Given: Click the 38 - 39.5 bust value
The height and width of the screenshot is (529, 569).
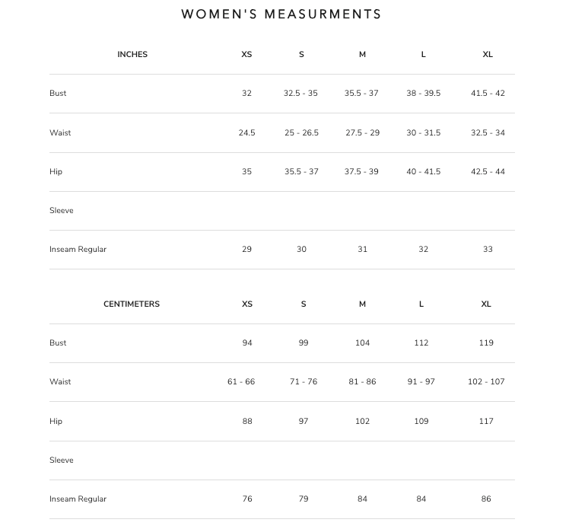Looking at the screenshot, I should (x=423, y=94).
